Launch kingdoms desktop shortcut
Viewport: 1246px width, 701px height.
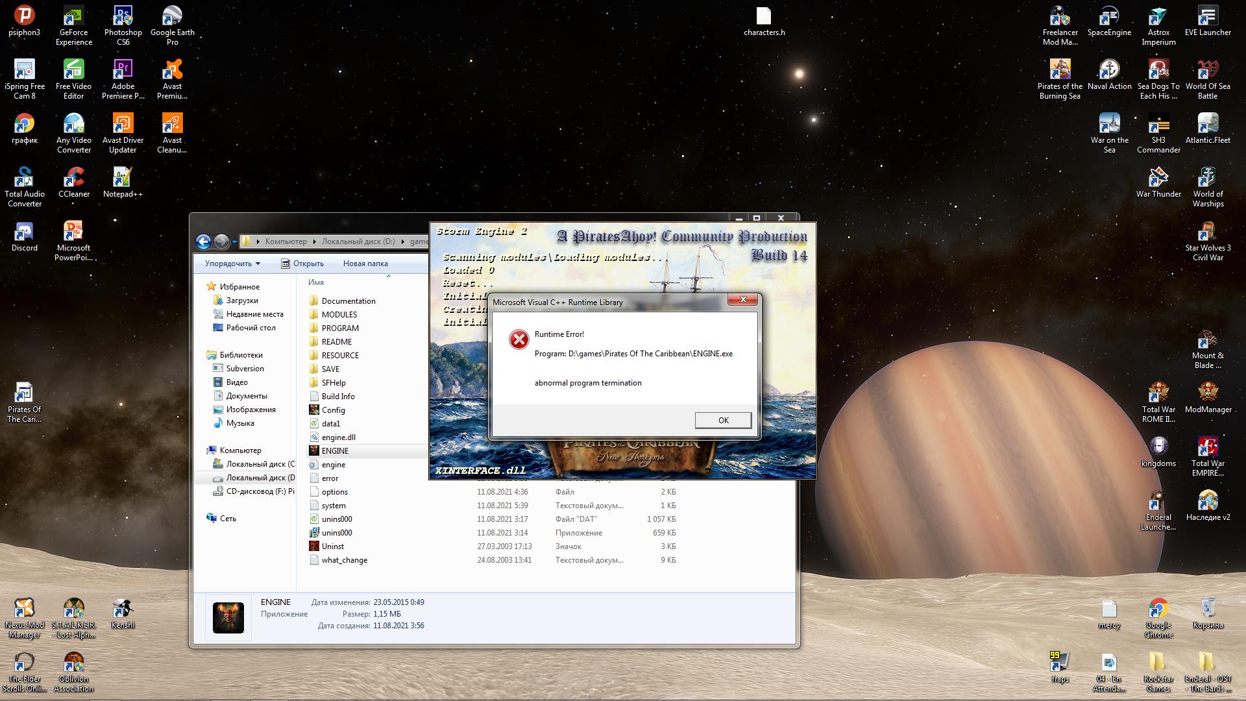pos(1158,452)
